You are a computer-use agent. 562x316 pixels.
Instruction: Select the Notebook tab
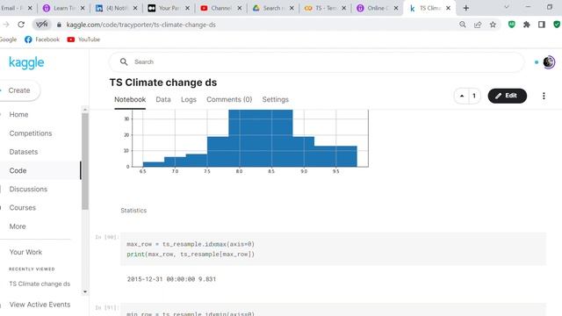click(x=130, y=99)
